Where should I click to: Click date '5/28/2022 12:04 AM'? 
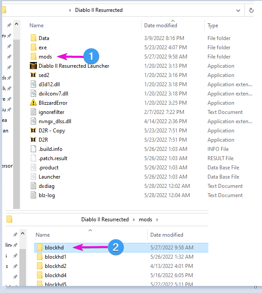(x=167, y=195)
